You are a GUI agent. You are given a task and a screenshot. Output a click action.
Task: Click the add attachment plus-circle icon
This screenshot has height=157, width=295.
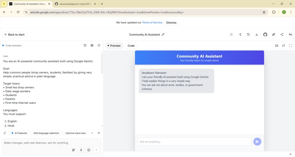[89, 150]
